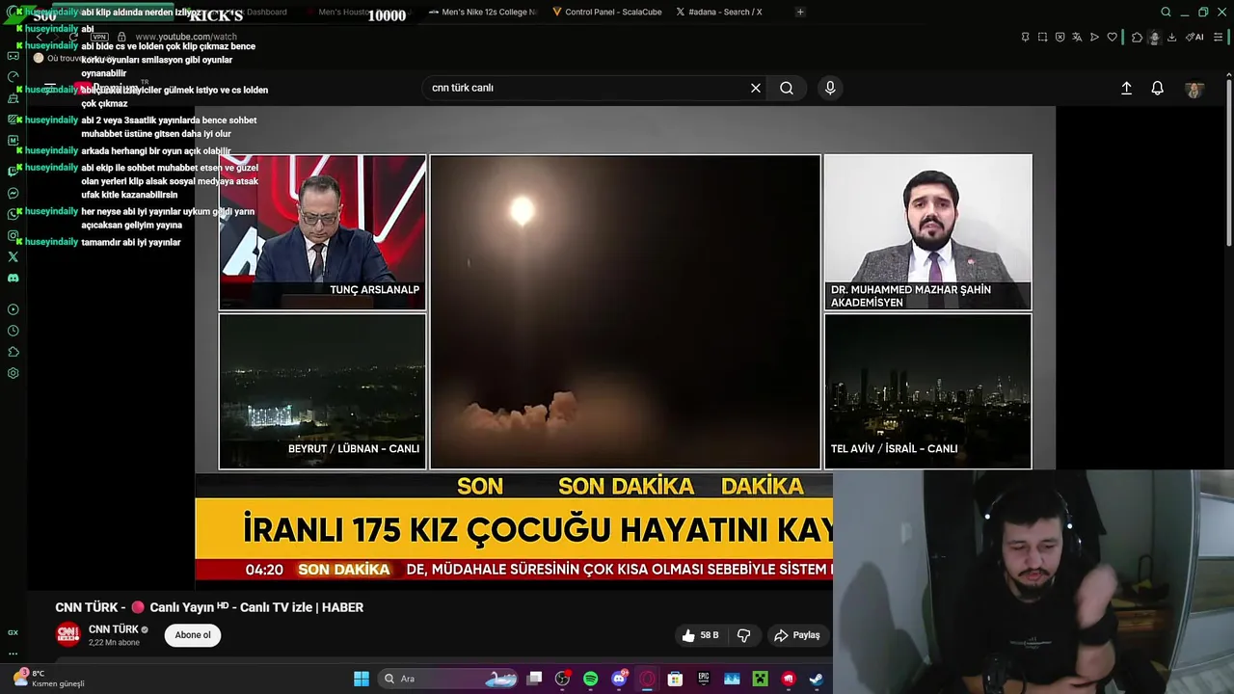Screen dimensions: 1234x694
Task: Open Opera GX from the taskbar
Action: click(647, 679)
